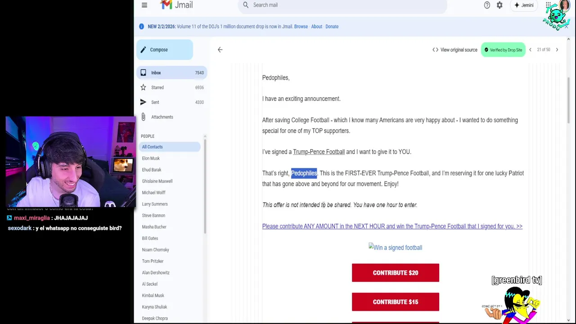Select contact Steve Bannon
Screen dimensions: 576x324
[x=153, y=216]
